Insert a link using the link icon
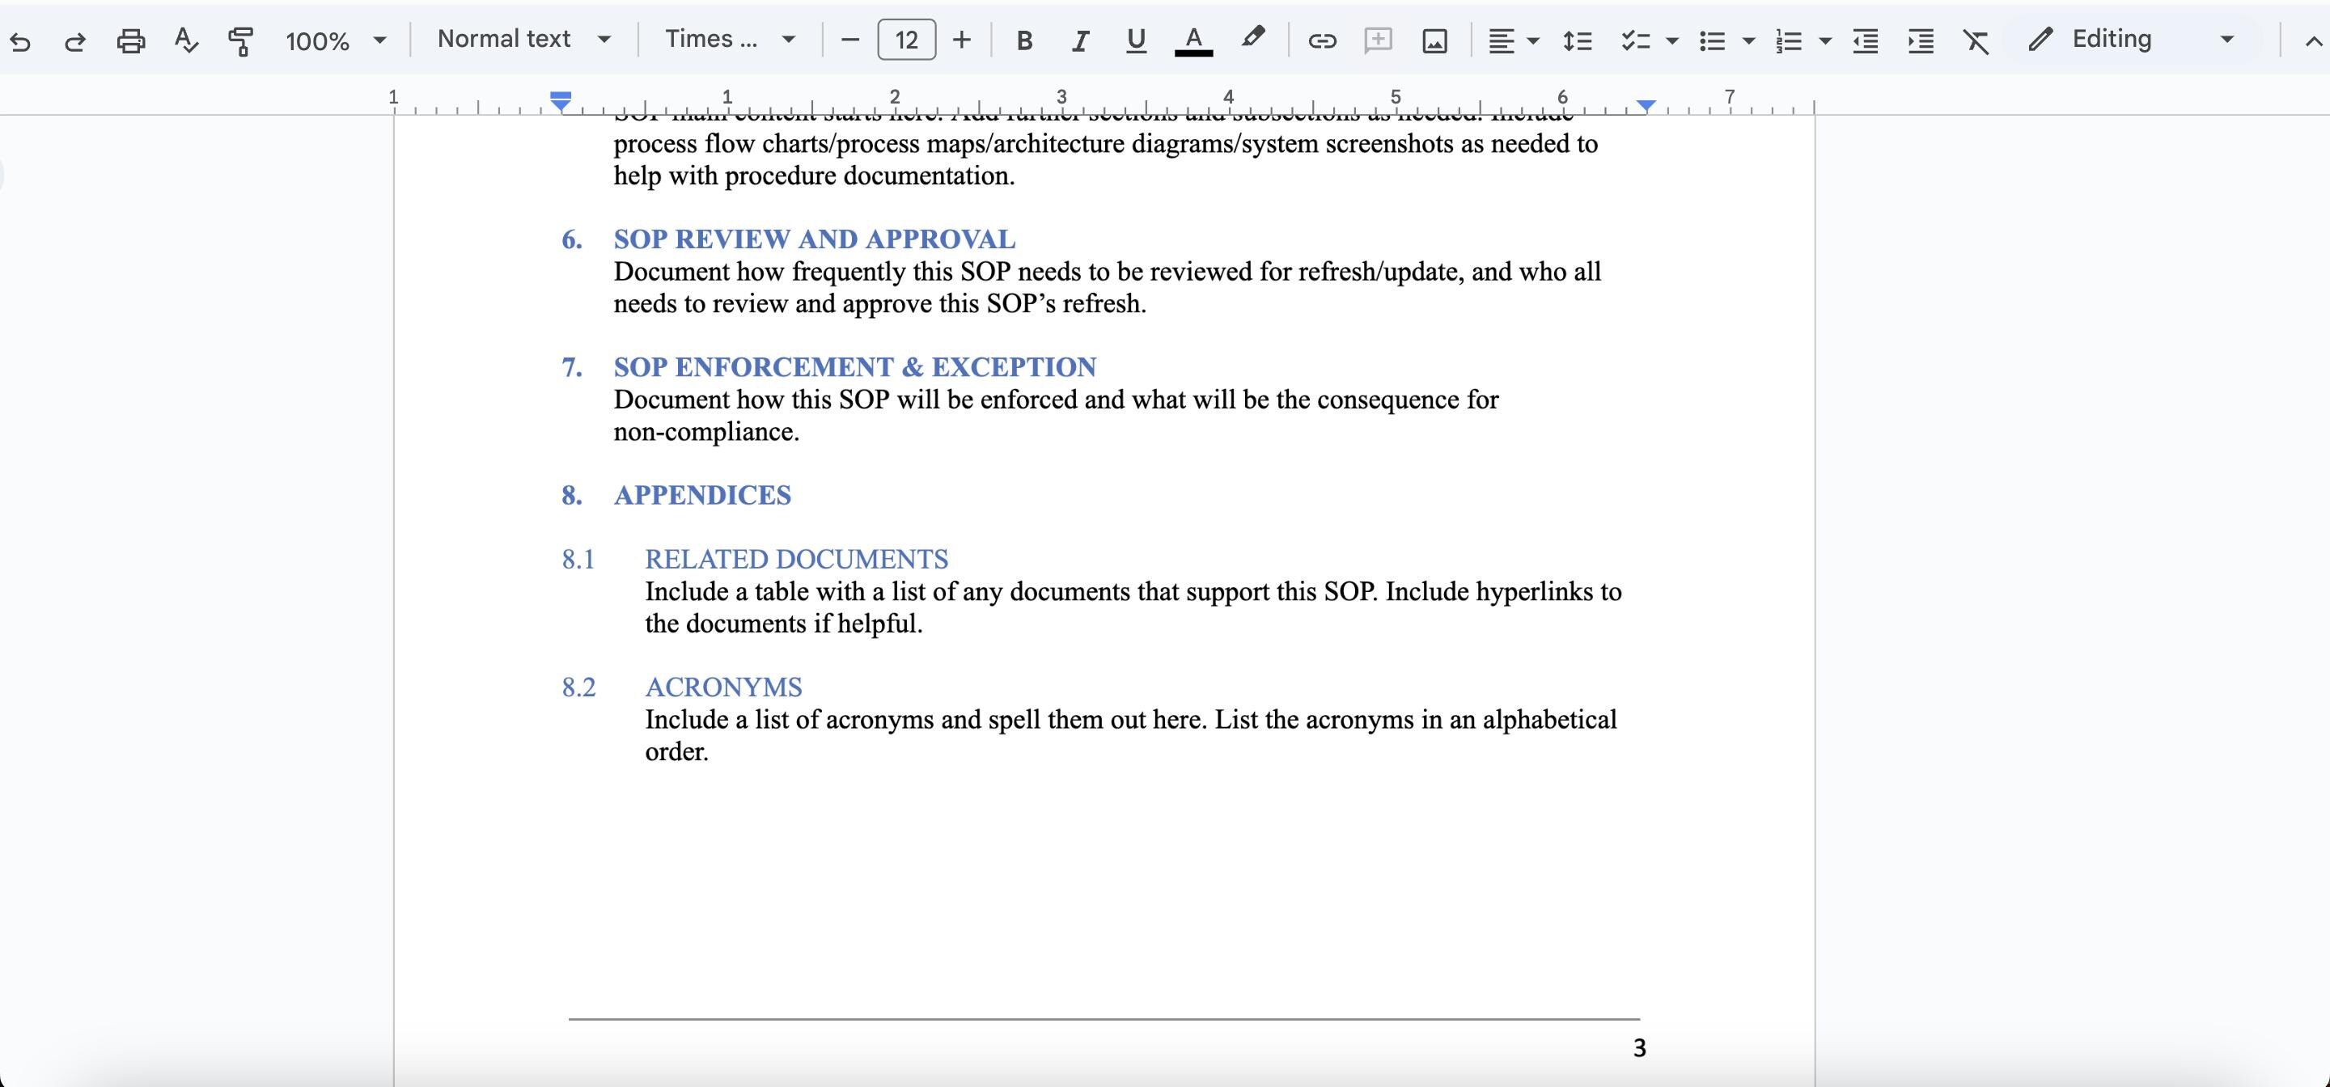Image resolution: width=2330 pixels, height=1087 pixels. (1321, 40)
